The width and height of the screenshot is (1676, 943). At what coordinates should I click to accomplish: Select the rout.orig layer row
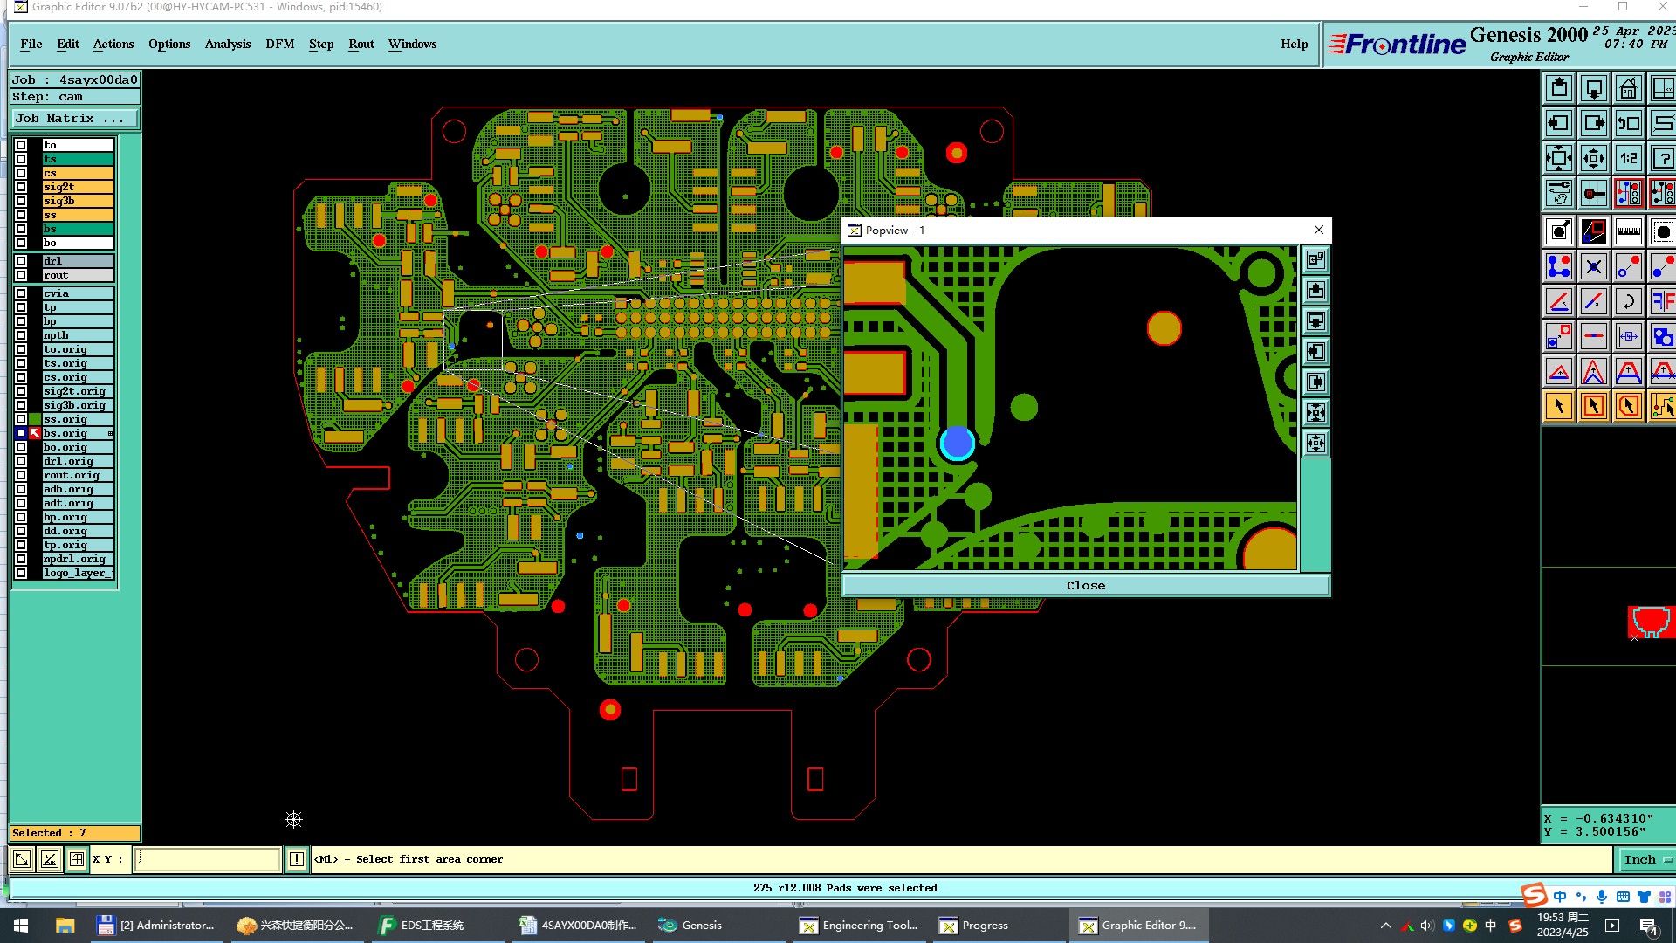pos(78,475)
